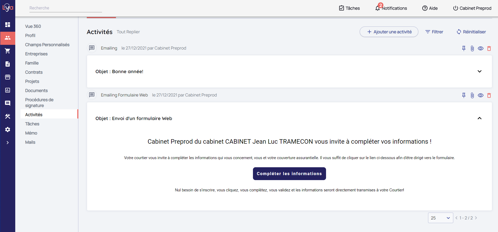498x232 pixels.
Task: Pin the Emailing Bonne année activity
Action: pyautogui.click(x=464, y=48)
